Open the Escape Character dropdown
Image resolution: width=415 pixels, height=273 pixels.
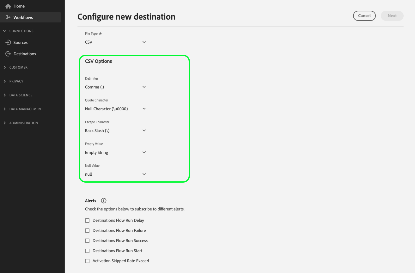(115, 130)
